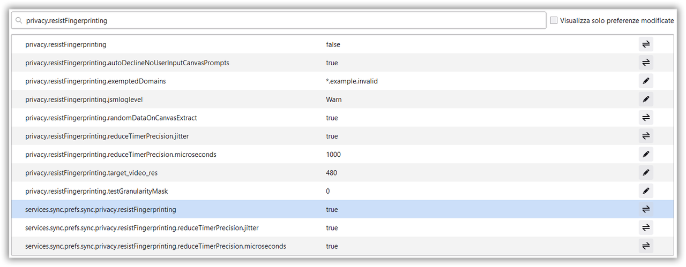This screenshot has width=686, height=267.
Task: Click the '0' testGranularityMask value
Action: pyautogui.click(x=328, y=191)
